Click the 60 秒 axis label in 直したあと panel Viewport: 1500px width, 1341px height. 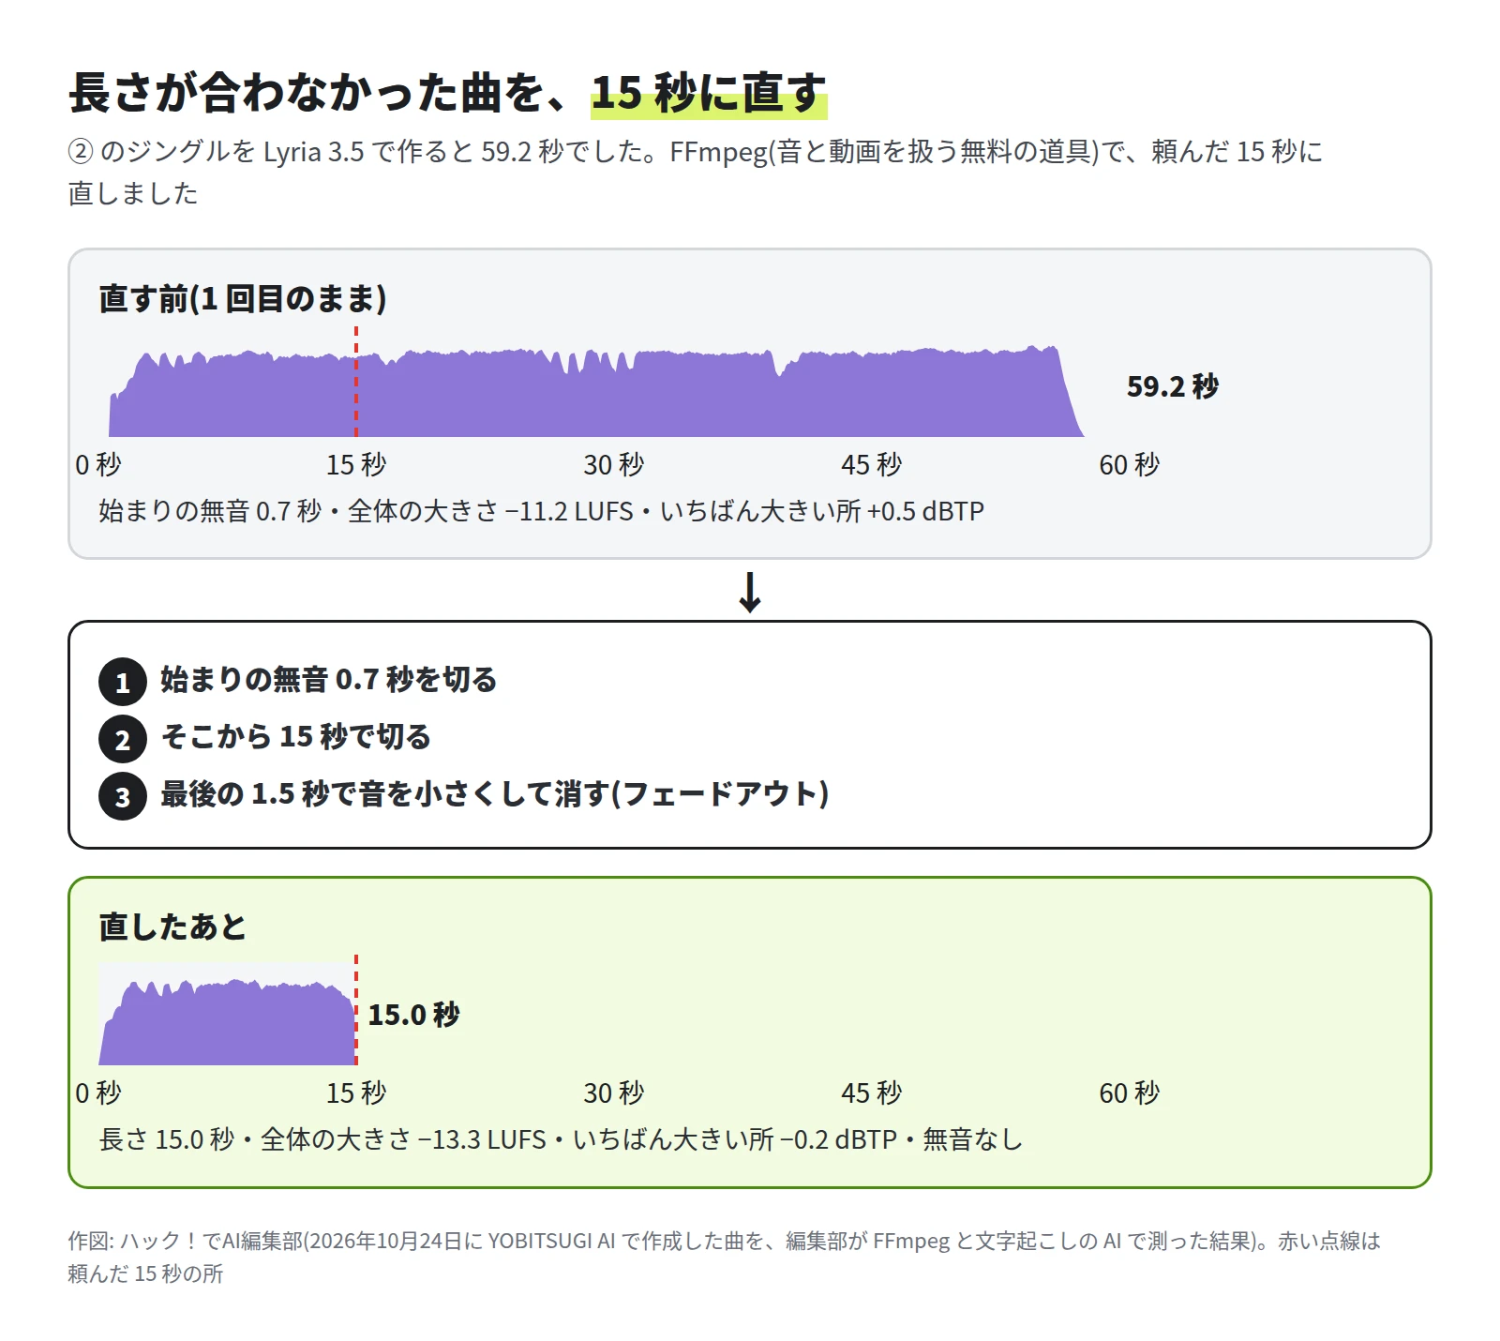[1130, 1092]
